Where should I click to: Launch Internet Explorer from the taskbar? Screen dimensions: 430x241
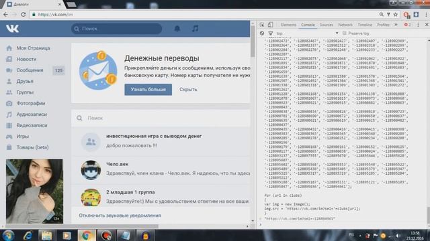[28, 235]
